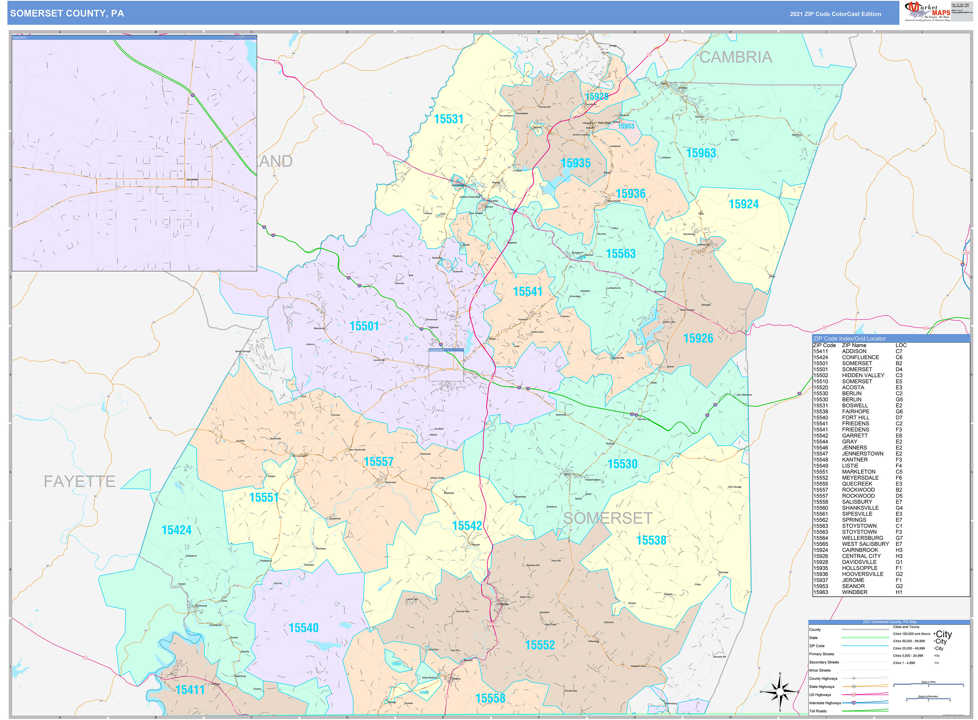Select ZIP label 15936 on the map
978x720 pixels.
click(x=630, y=194)
